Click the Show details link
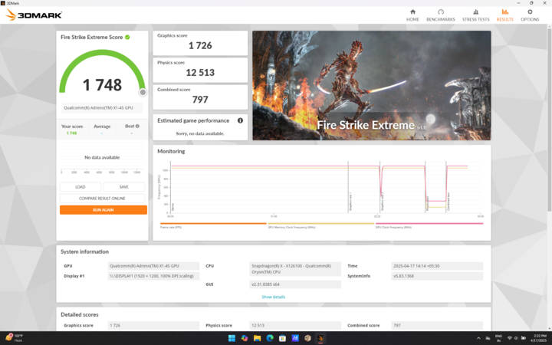This screenshot has width=552, height=345. coord(273,297)
